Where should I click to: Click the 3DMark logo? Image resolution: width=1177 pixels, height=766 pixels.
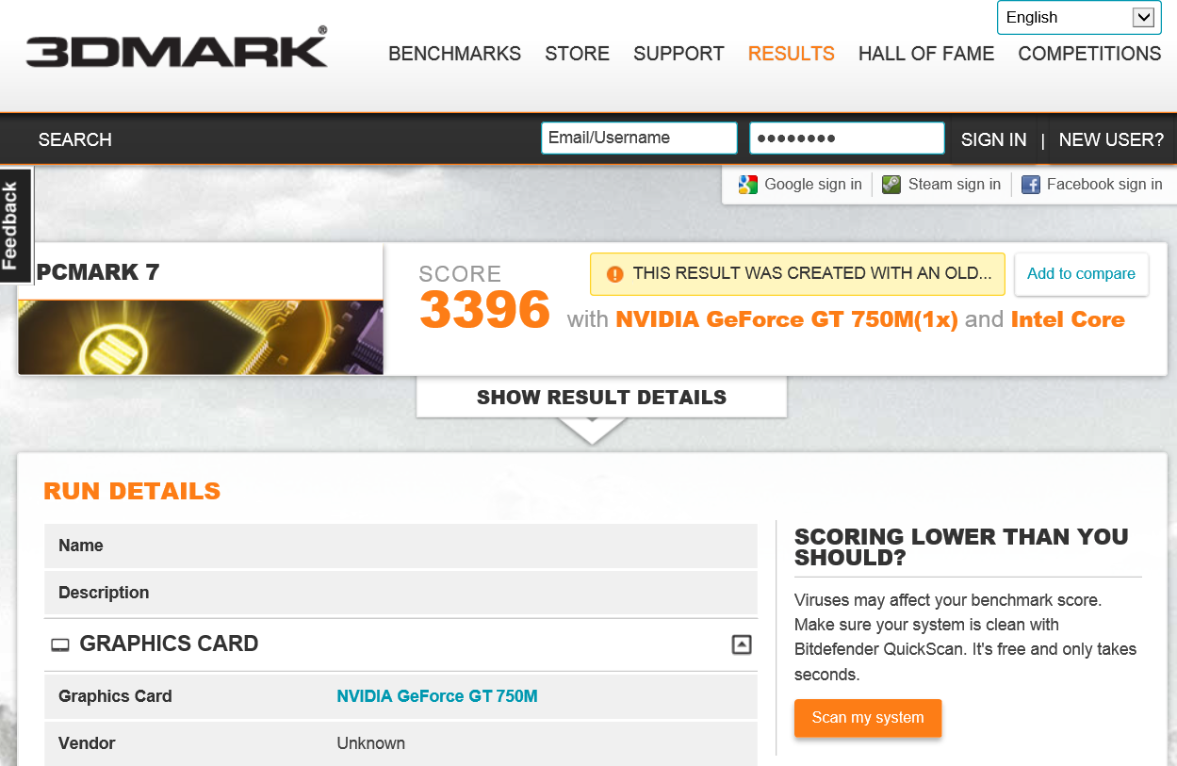click(176, 48)
